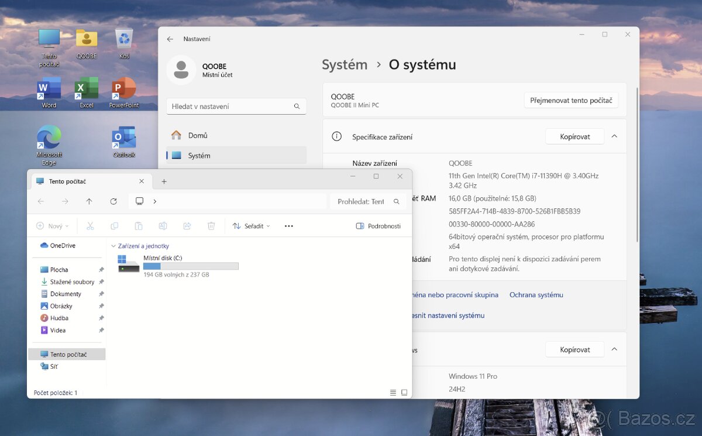Collapse the section above Windows 11 Pro
Image resolution: width=702 pixels, height=436 pixels.
614,349
